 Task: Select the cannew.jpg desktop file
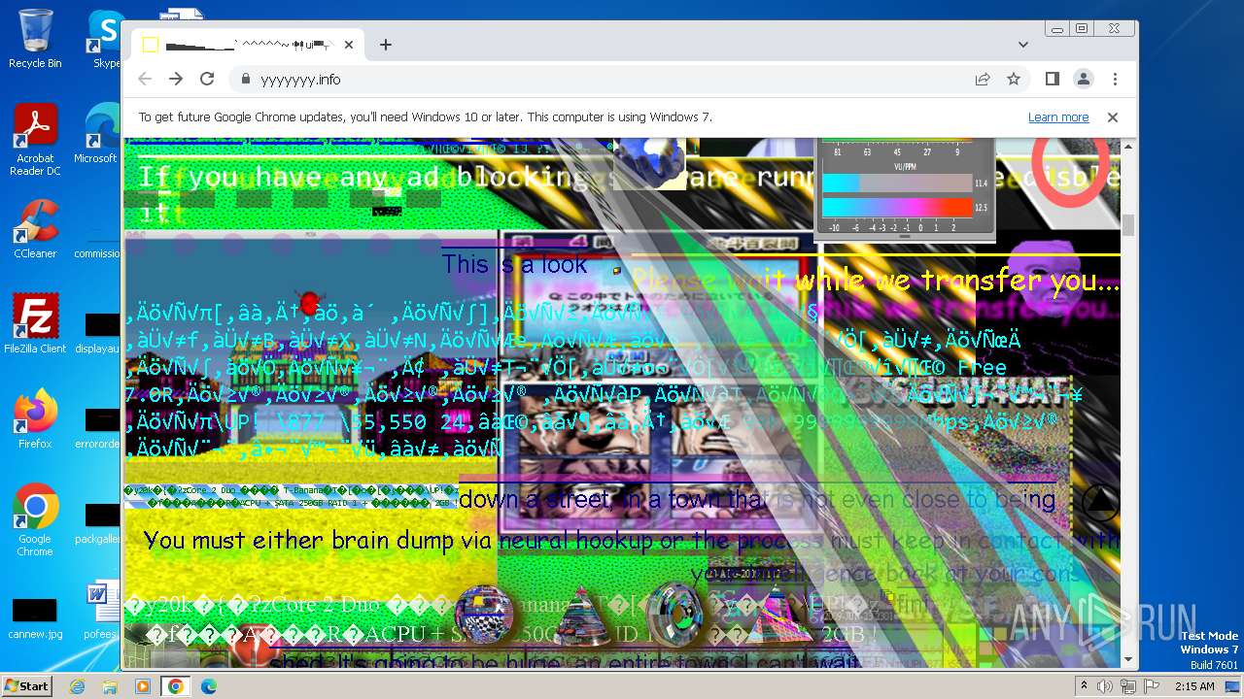[x=35, y=616]
